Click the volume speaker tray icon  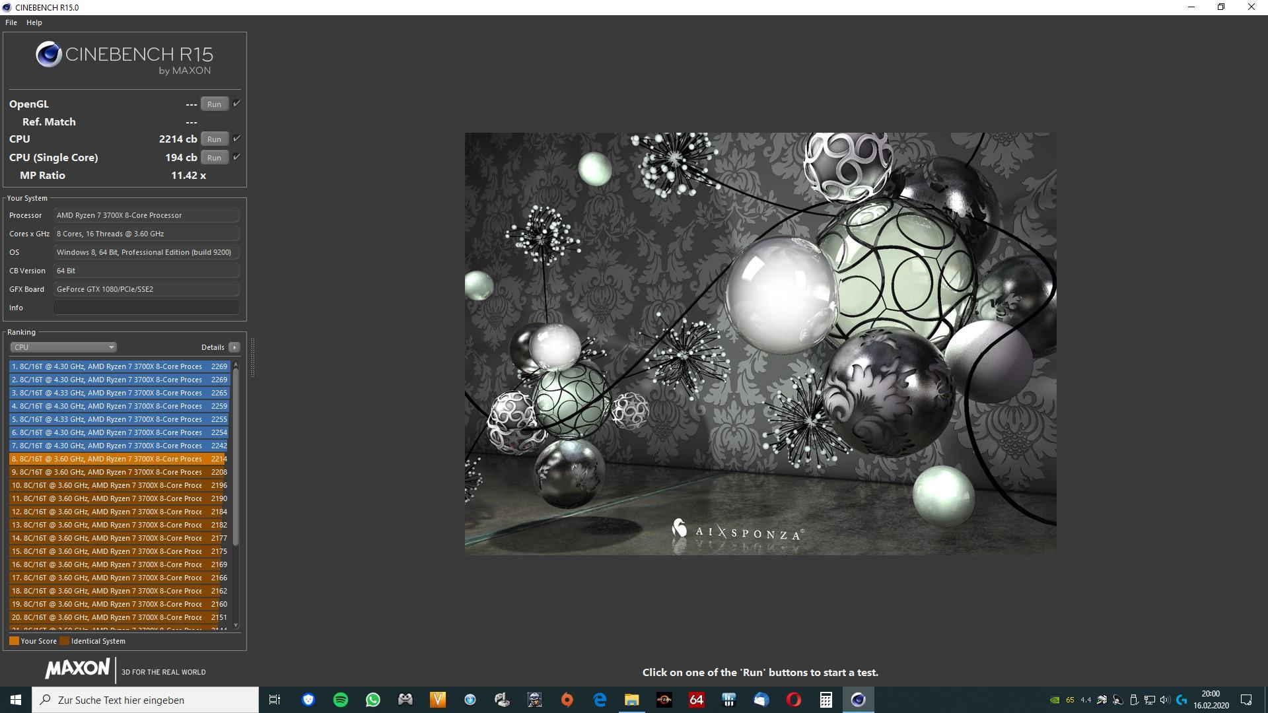click(x=1165, y=700)
